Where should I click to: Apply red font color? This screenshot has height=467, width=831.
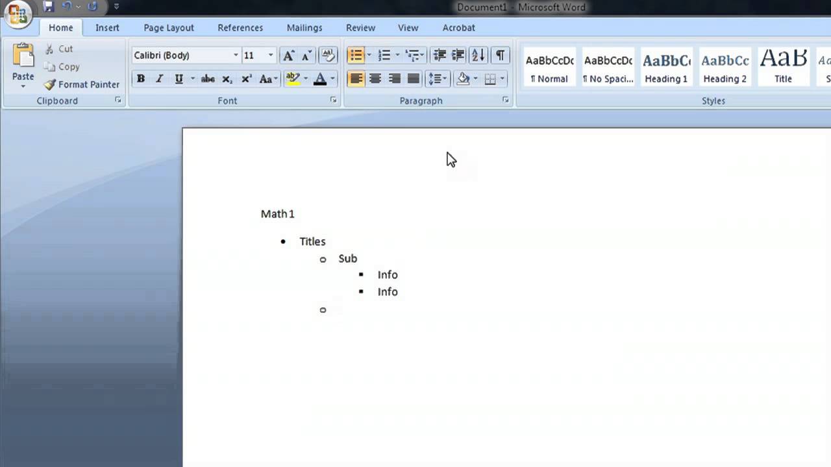319,79
